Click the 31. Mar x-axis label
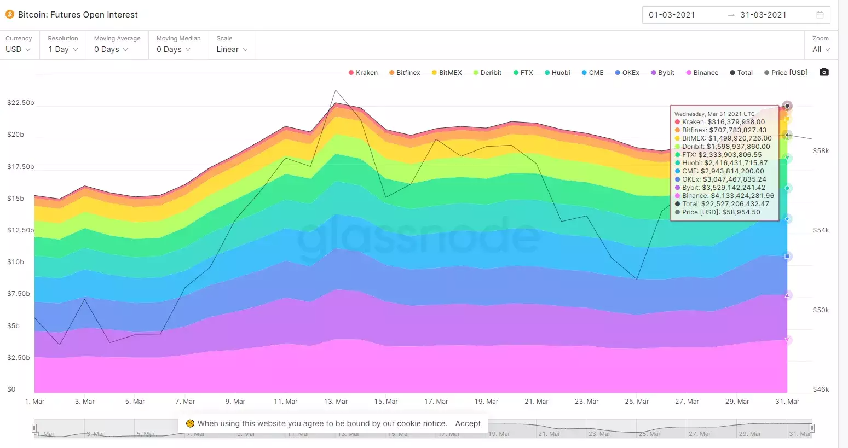This screenshot has height=448, width=848. 787,402
